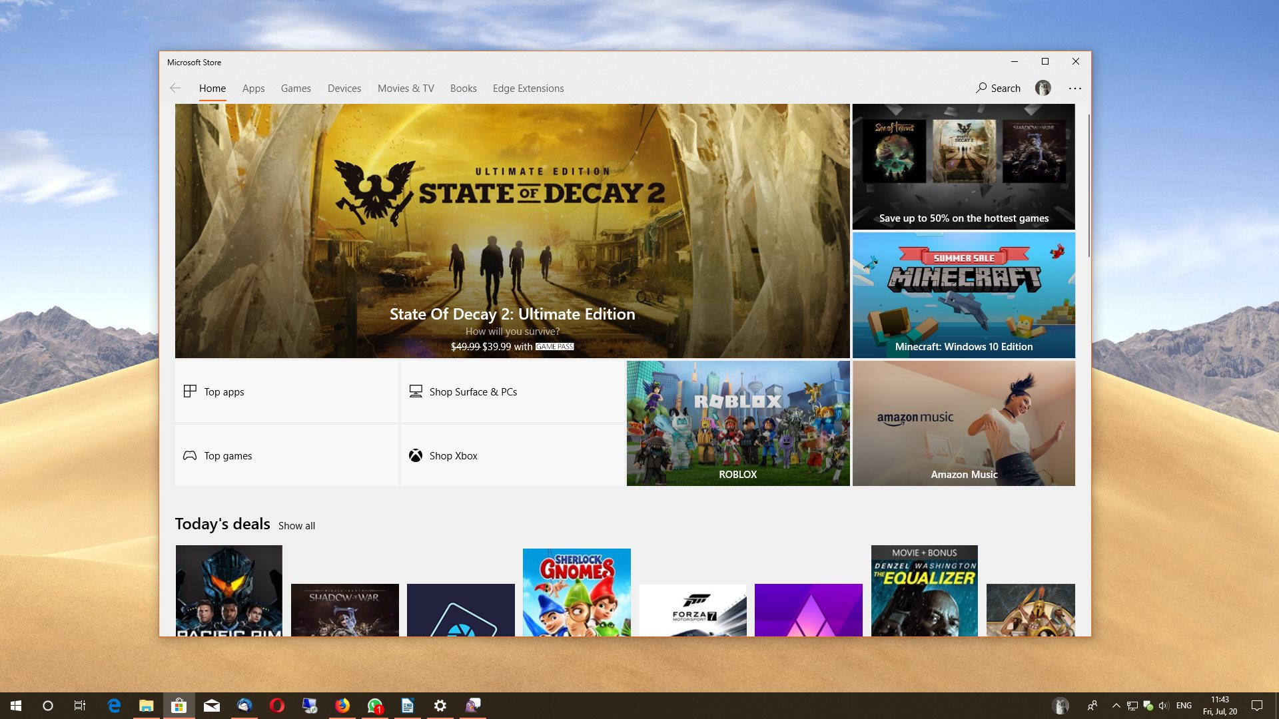Go to the Books tab
The image size is (1279, 719).
click(463, 88)
